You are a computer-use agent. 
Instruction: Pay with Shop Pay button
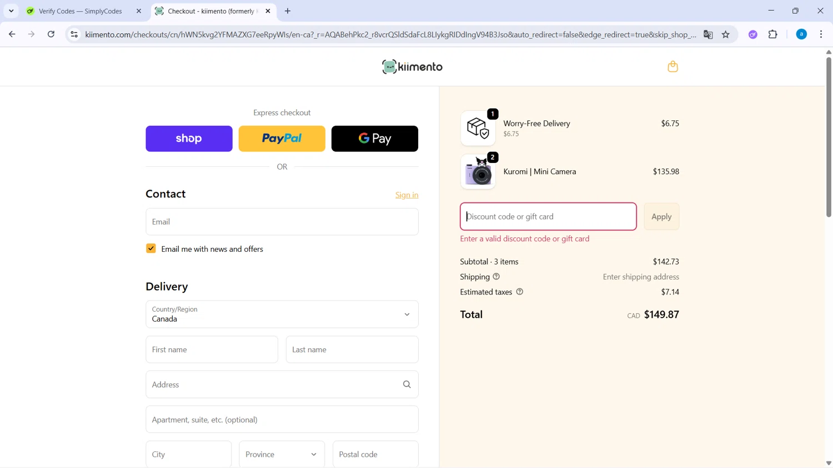pos(189,139)
